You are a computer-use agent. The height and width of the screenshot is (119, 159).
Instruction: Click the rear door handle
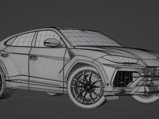pos(4,56)
